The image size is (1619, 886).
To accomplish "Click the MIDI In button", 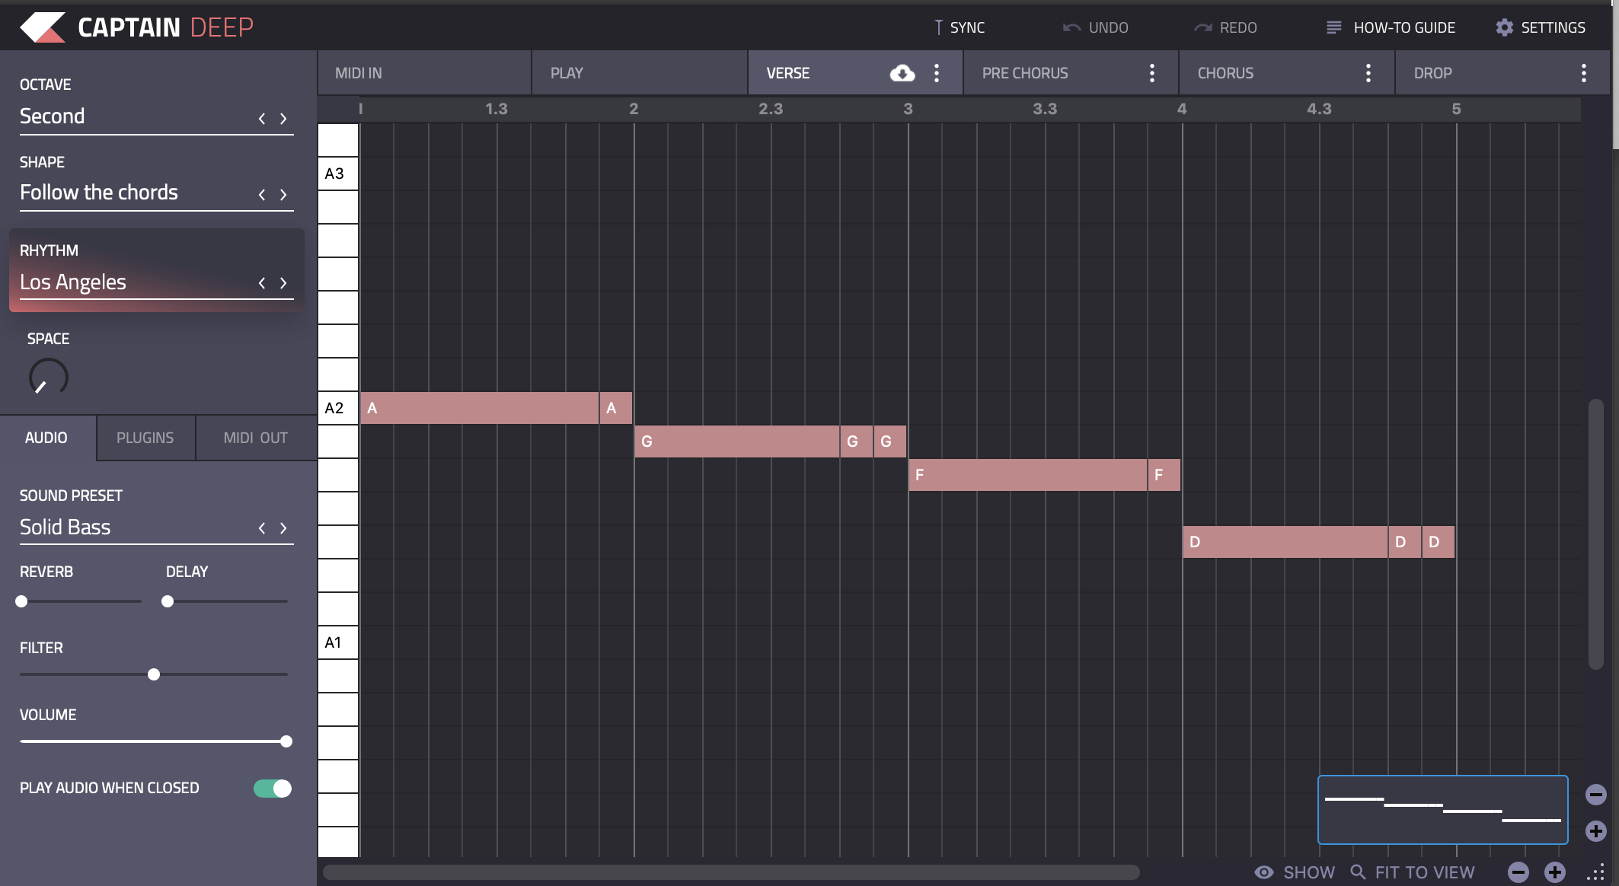I will tap(424, 73).
